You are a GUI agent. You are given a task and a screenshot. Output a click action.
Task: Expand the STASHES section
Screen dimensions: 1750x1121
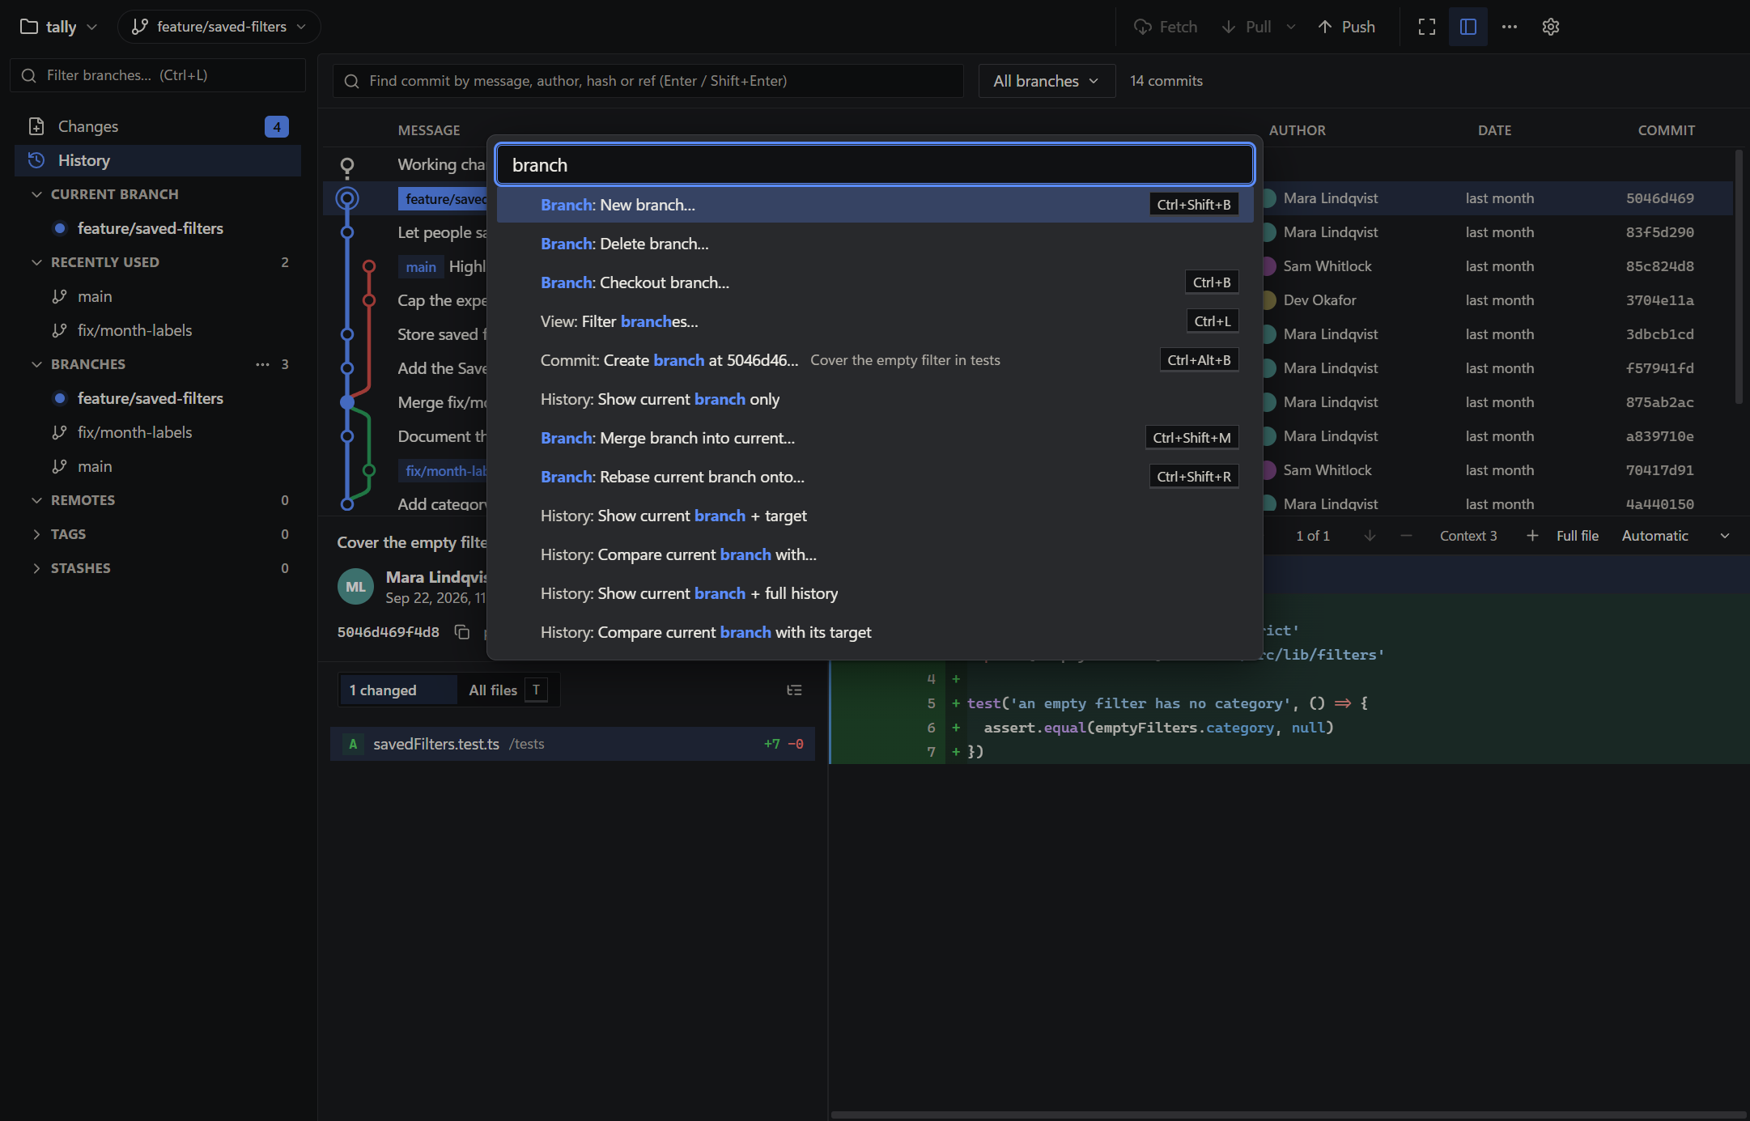(36, 568)
